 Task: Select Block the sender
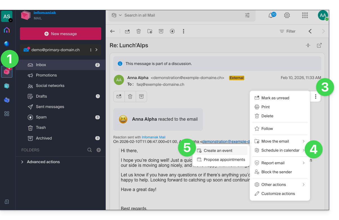(280, 172)
